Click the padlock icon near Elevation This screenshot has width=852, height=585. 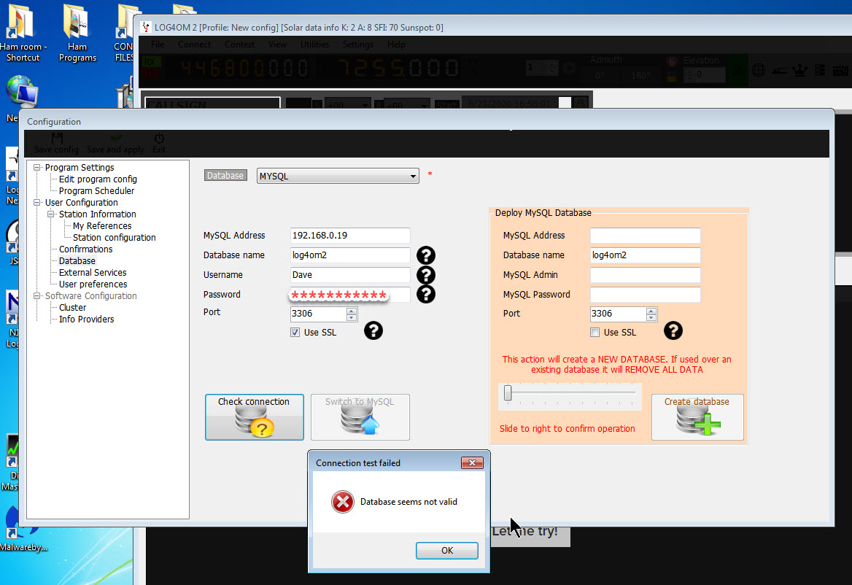tap(672, 77)
